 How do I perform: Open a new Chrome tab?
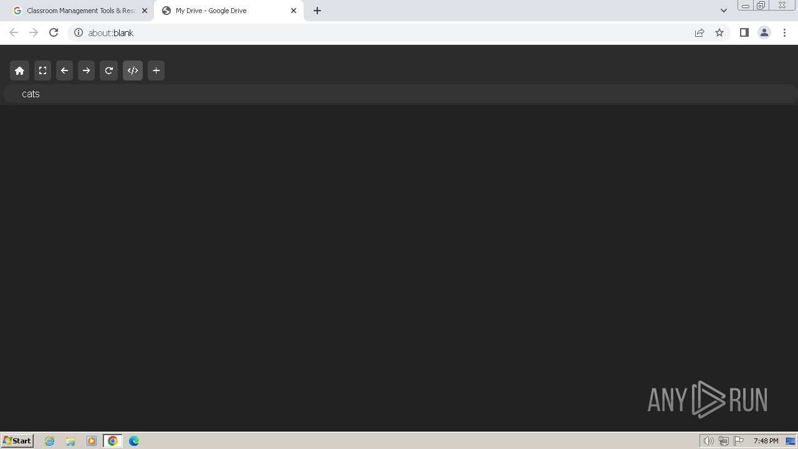(317, 11)
